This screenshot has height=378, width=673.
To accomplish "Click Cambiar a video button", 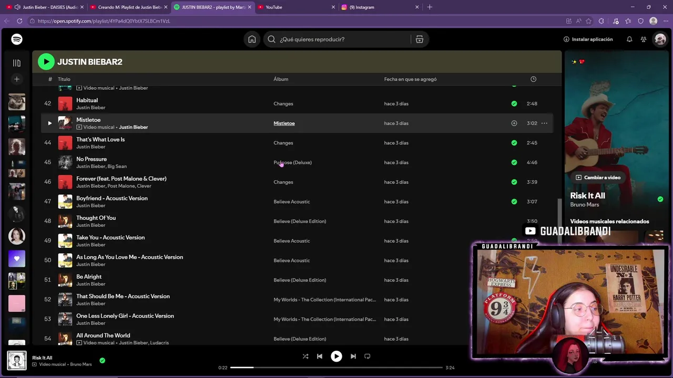I will 598,177.
